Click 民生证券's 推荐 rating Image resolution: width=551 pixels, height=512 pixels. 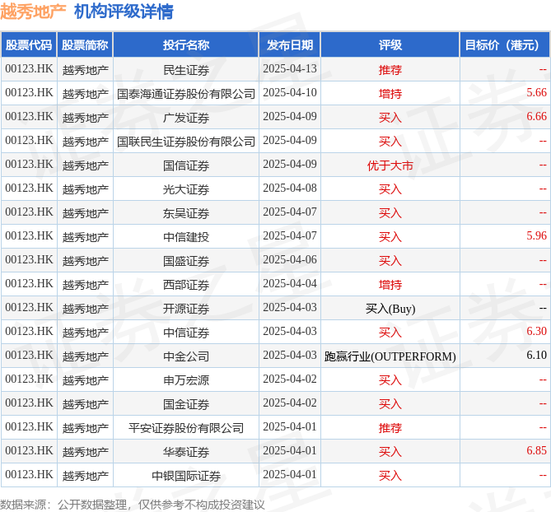coord(390,70)
